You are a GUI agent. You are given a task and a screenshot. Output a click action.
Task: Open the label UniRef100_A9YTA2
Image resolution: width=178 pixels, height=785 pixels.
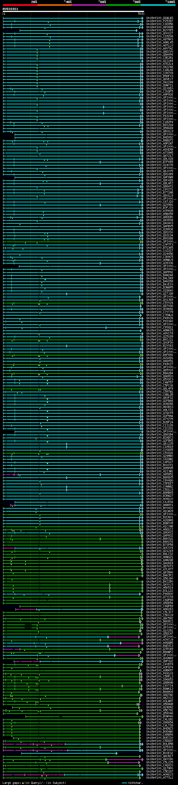[160, 48]
